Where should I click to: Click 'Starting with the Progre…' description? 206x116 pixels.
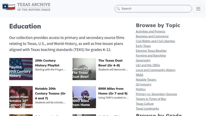50,70
